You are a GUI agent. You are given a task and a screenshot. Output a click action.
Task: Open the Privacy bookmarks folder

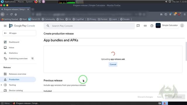(x=91, y=19)
